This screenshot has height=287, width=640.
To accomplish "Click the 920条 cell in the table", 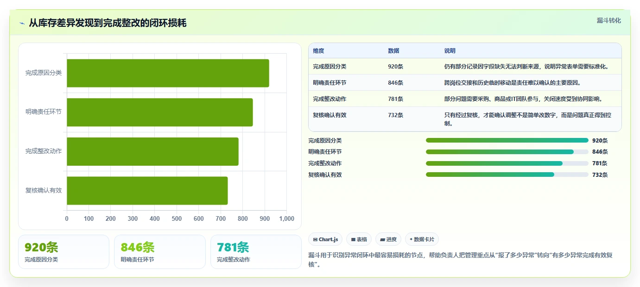I will point(396,67).
